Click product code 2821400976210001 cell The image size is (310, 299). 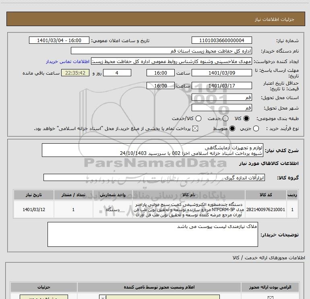(266, 210)
